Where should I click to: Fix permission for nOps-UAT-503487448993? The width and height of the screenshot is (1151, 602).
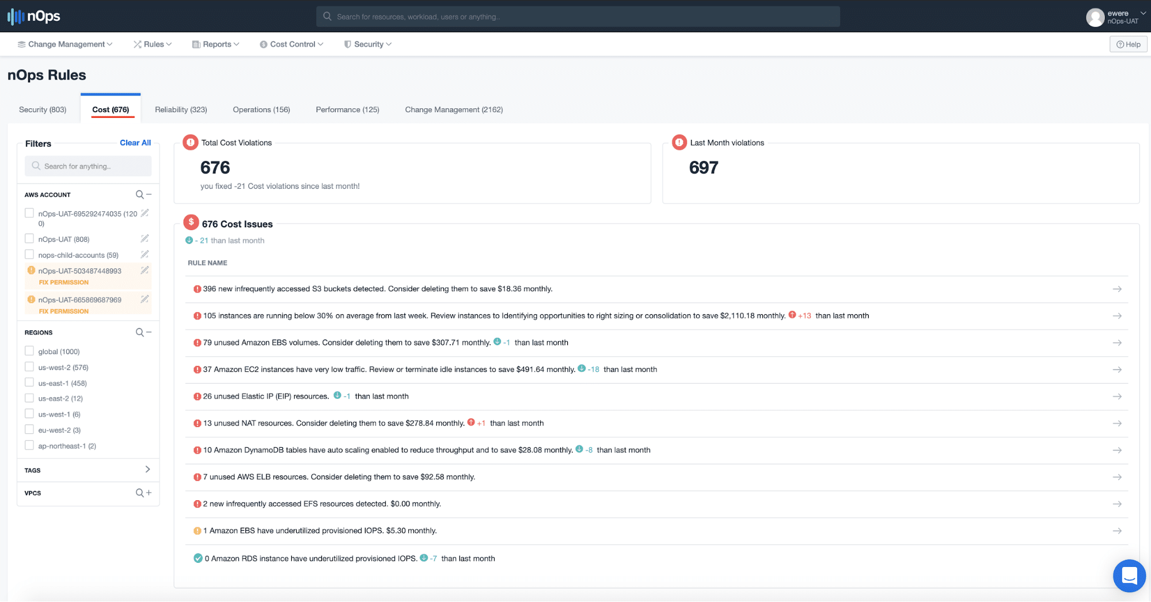pyautogui.click(x=64, y=283)
